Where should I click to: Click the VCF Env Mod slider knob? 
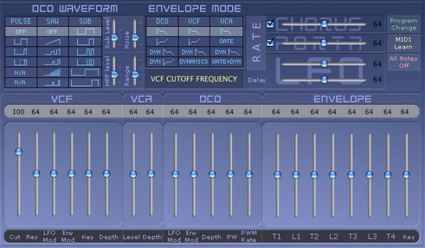tap(71, 173)
